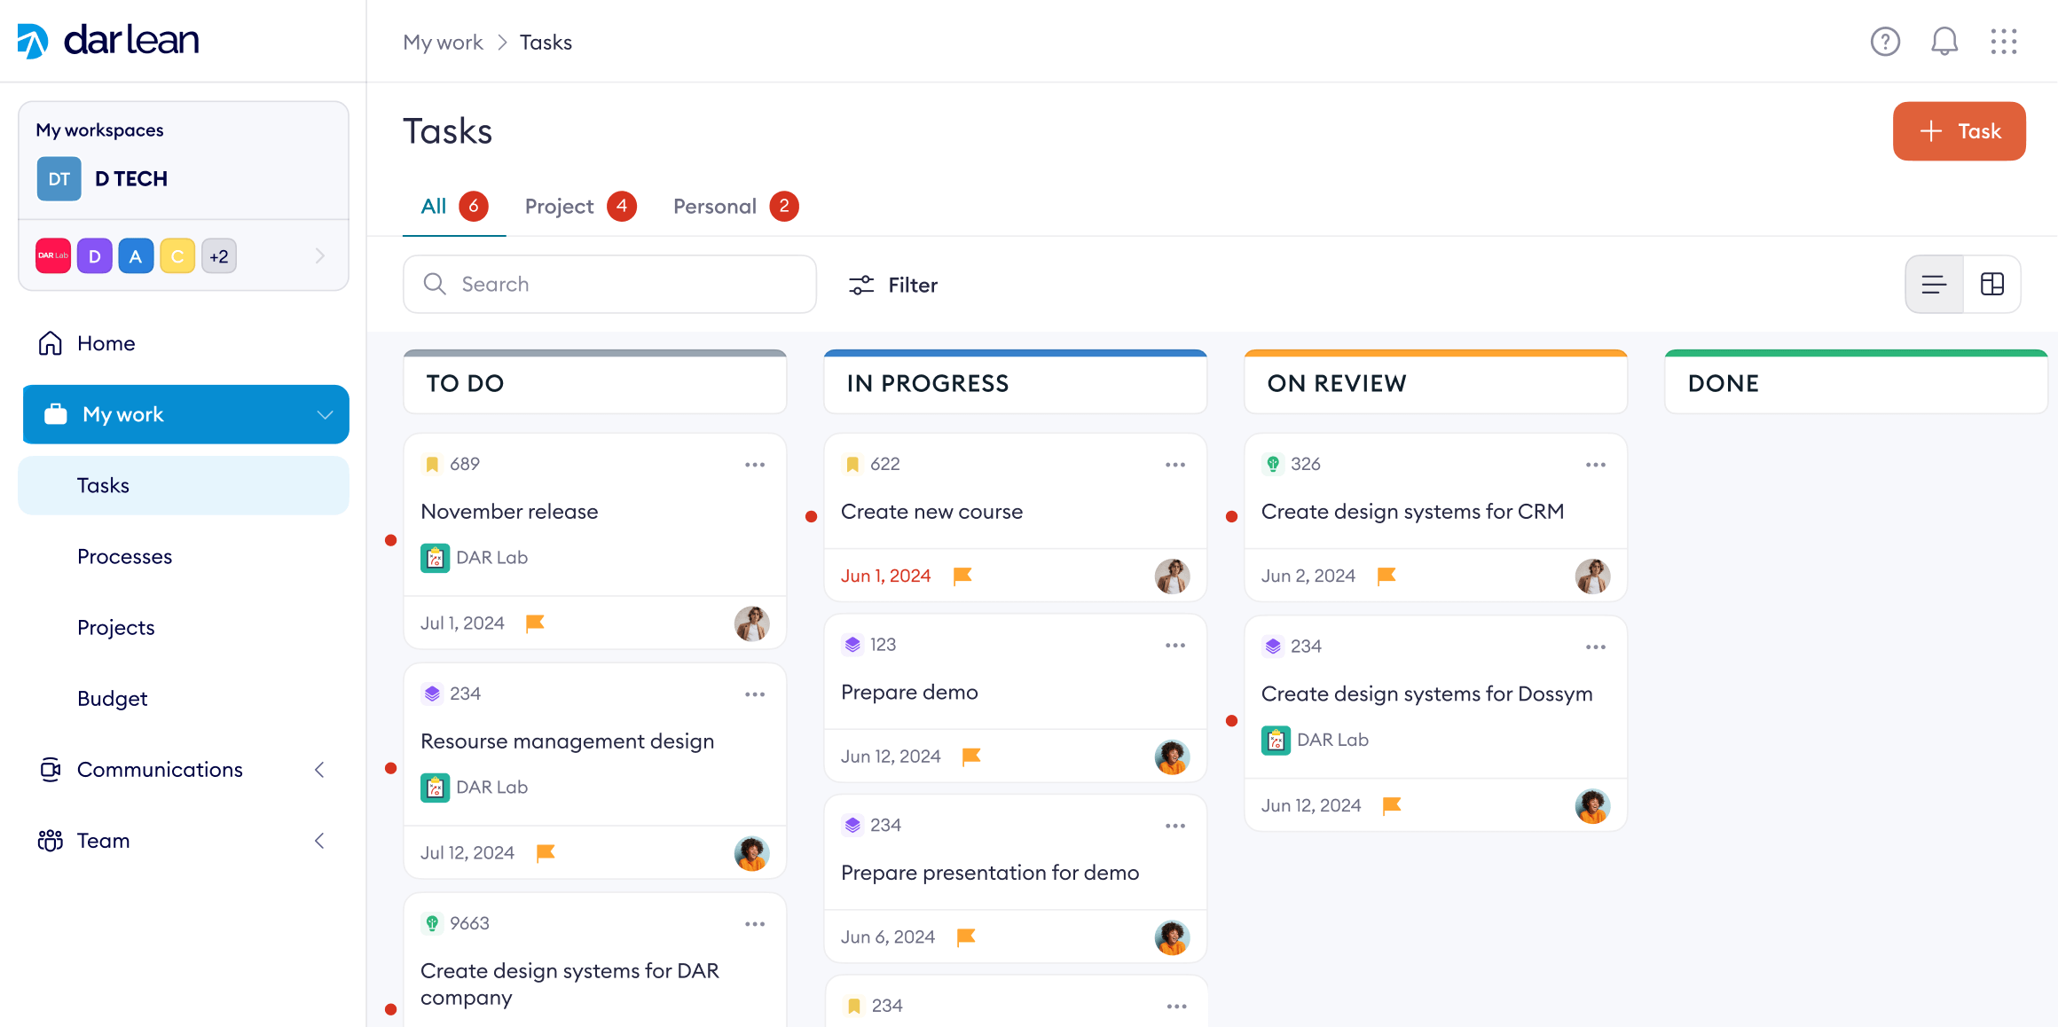
Task: Switch to board view layout
Action: [1992, 285]
